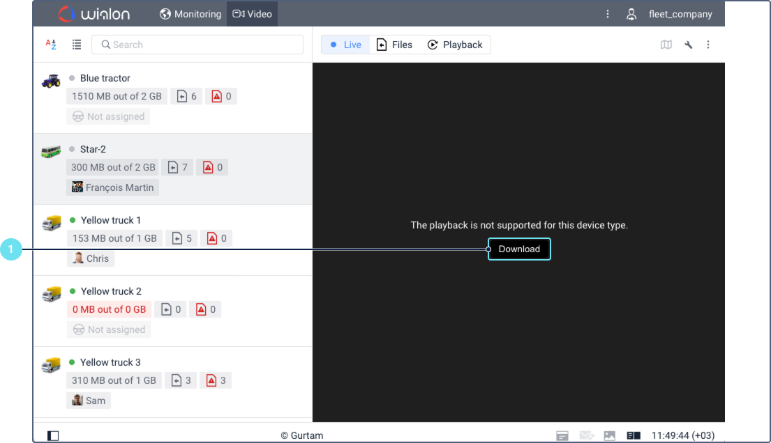
Task: Click the messages envelope icon in bottom bar
Action: [585, 435]
